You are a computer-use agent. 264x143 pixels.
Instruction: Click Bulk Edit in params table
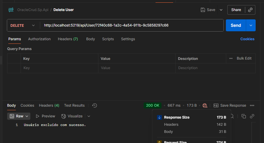coord(244,58)
